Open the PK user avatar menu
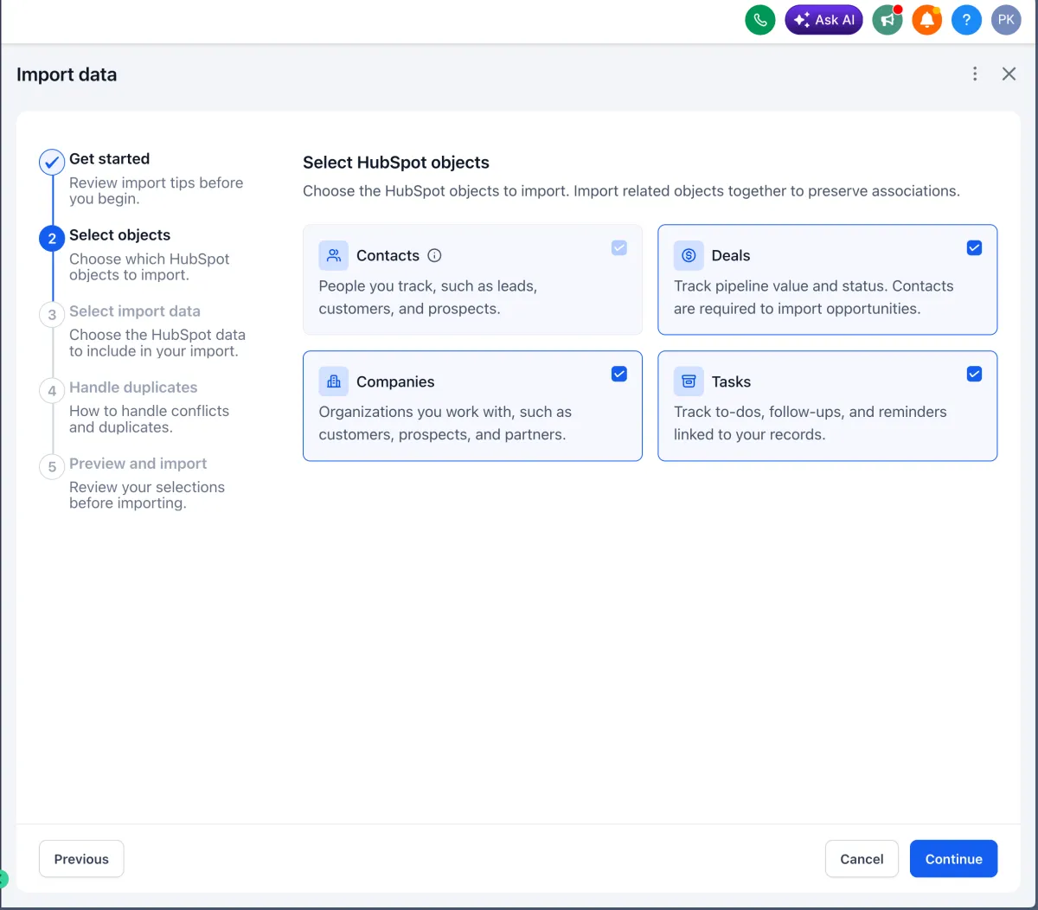This screenshot has width=1038, height=910. tap(1006, 20)
